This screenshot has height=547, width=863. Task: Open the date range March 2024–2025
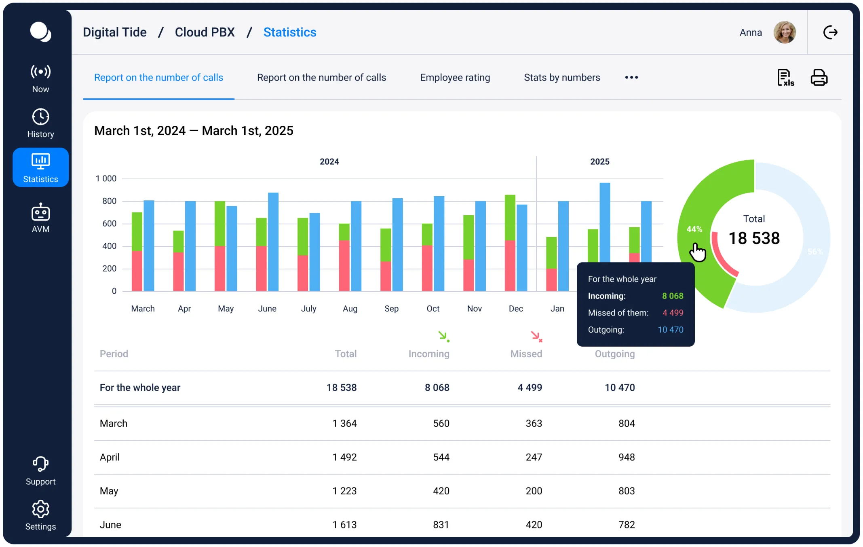pyautogui.click(x=194, y=131)
